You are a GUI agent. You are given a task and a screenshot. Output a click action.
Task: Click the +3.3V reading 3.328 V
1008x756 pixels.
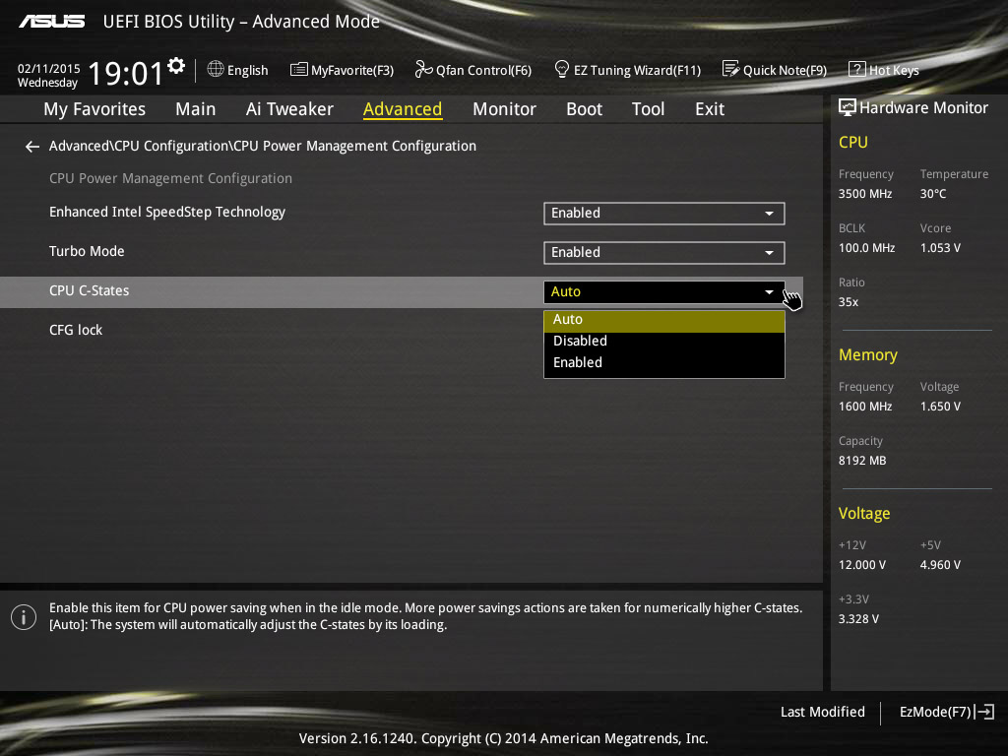858,619
